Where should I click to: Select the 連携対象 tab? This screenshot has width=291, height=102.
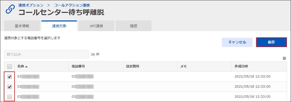[59, 26]
